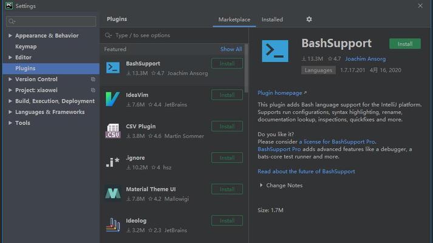Screen dimensions: 433x243
Task: Expand the Change Notes section
Action: click(x=261, y=185)
